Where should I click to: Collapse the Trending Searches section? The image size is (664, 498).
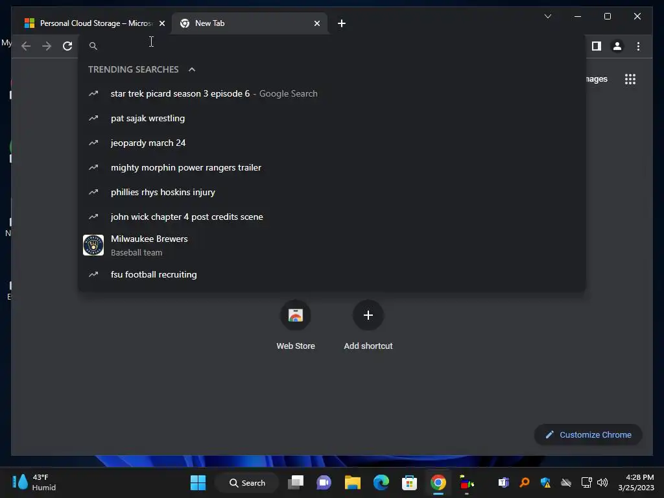(x=192, y=69)
